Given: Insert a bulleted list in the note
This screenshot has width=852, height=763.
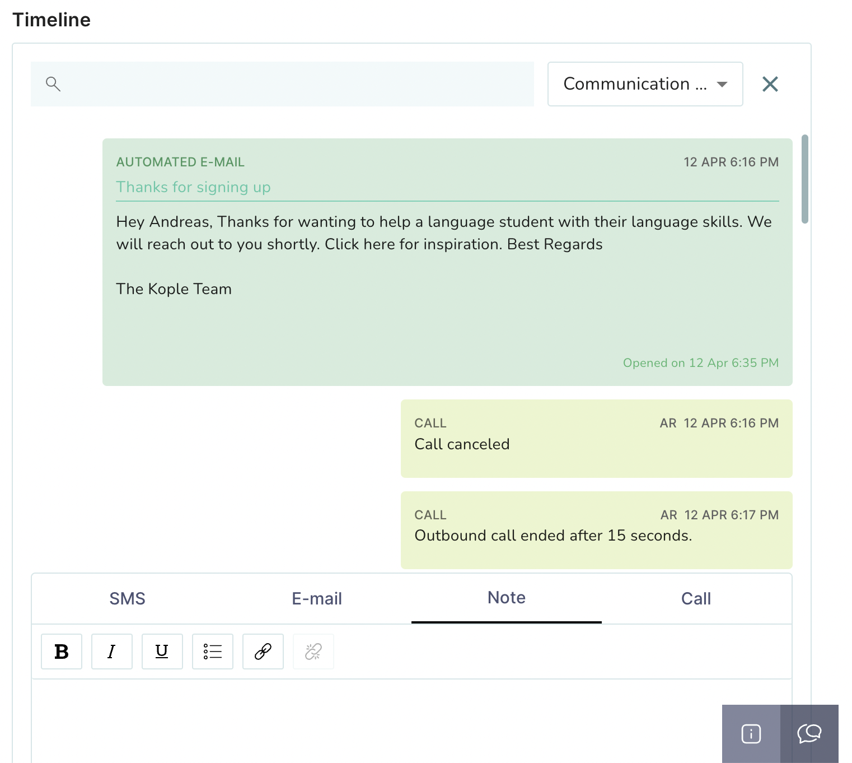Looking at the screenshot, I should click(x=212, y=652).
